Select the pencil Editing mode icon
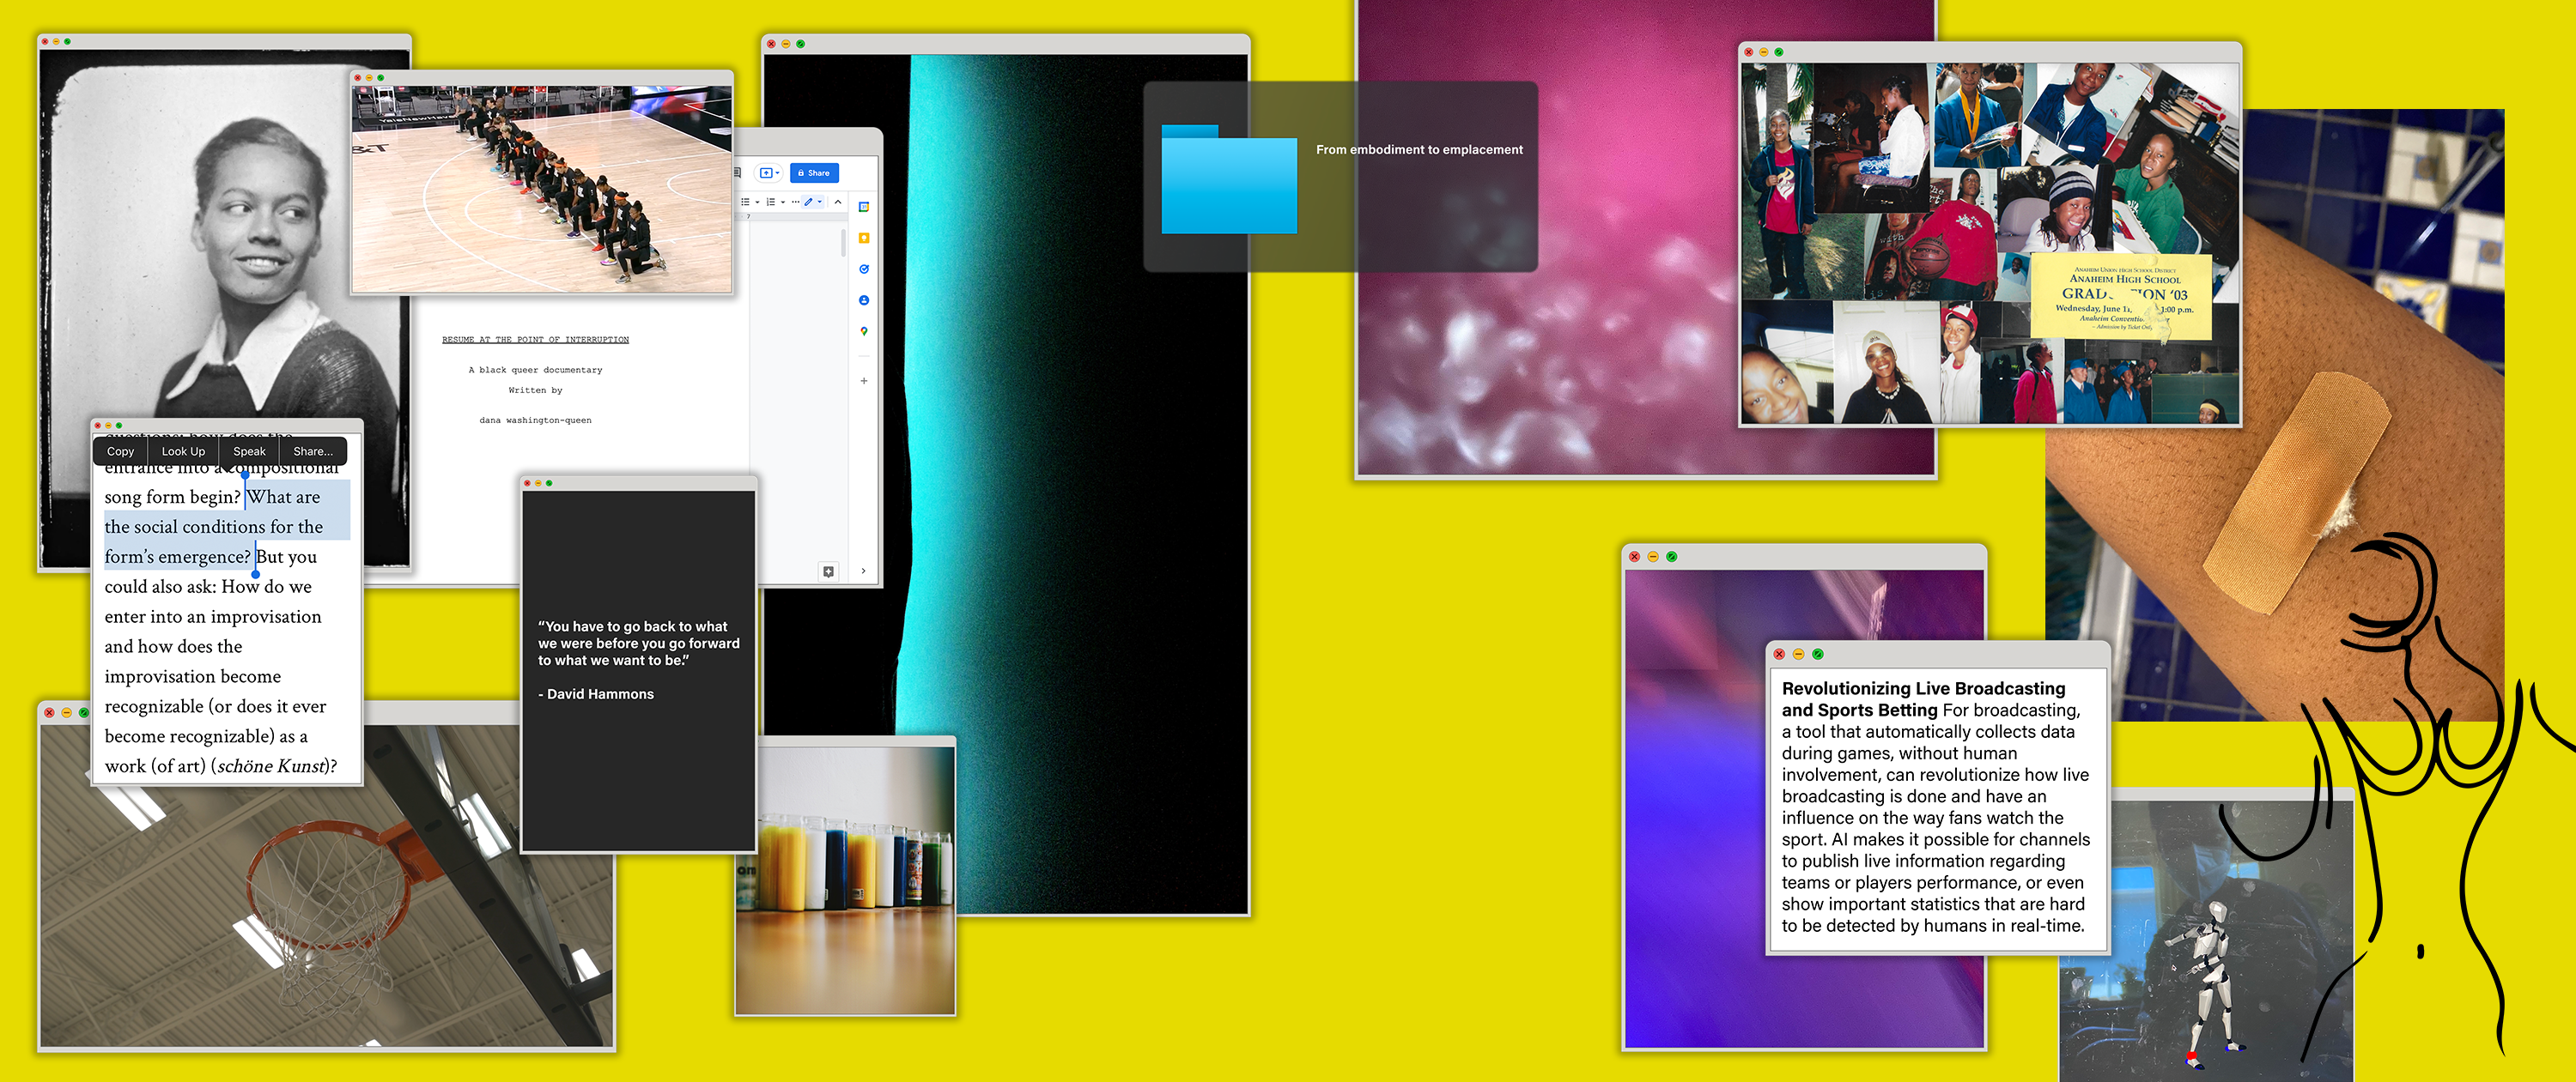Screen dimensions: 2576x1082 click(809, 202)
